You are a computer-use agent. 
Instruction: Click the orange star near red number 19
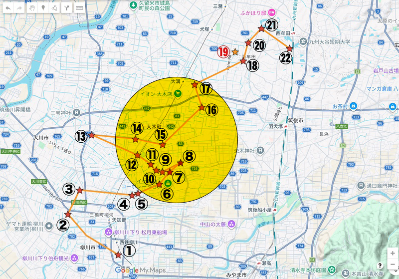click(235, 52)
